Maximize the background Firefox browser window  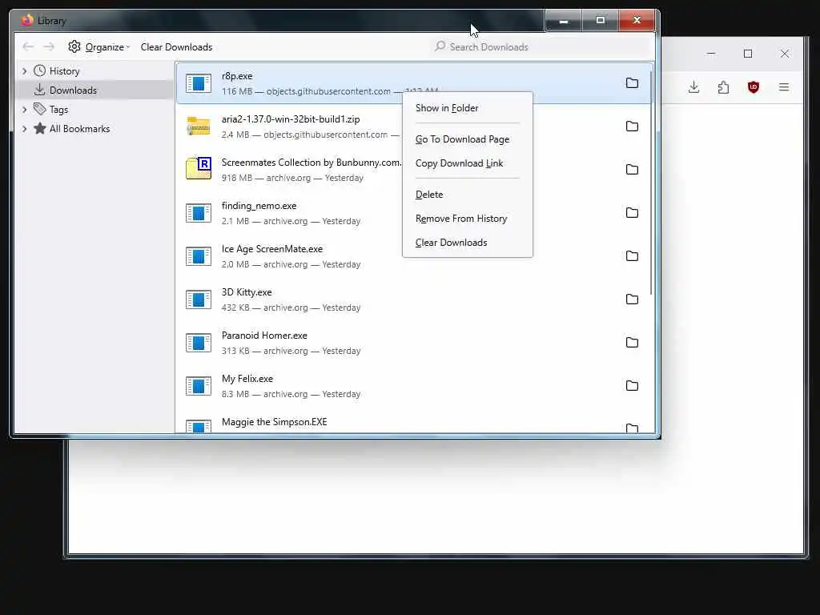[748, 54]
